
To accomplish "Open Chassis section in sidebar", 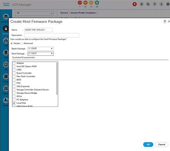I will pyautogui.click(x=6, y=88).
